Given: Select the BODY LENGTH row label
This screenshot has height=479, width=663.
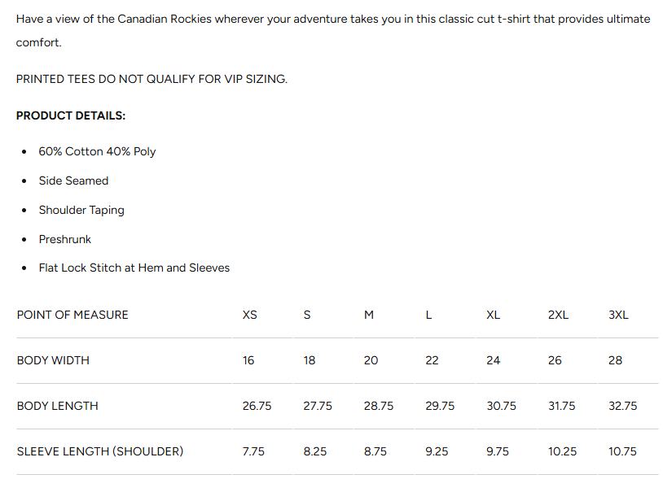Looking at the screenshot, I should [57, 406].
